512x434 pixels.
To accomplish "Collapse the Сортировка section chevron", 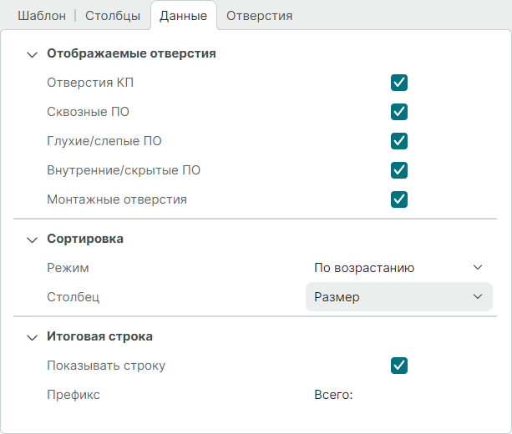I will click(x=33, y=240).
